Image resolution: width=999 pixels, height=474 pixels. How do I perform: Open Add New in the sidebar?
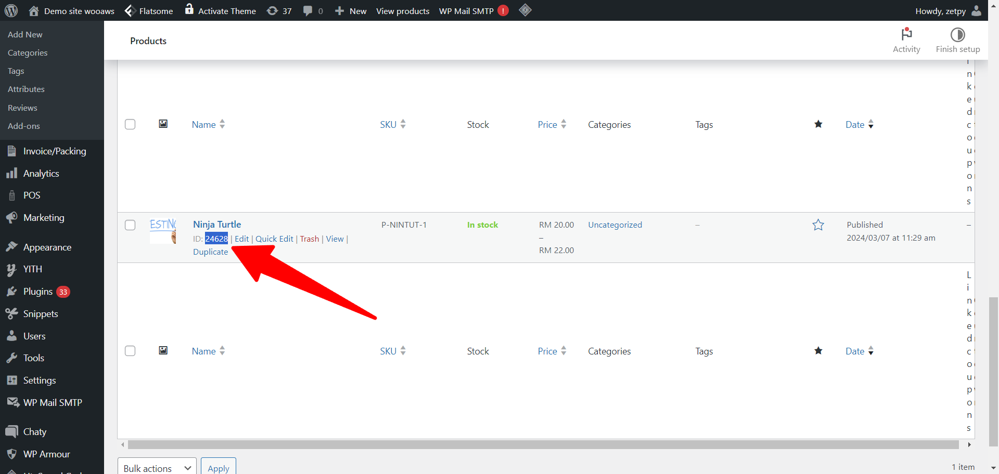25,34
